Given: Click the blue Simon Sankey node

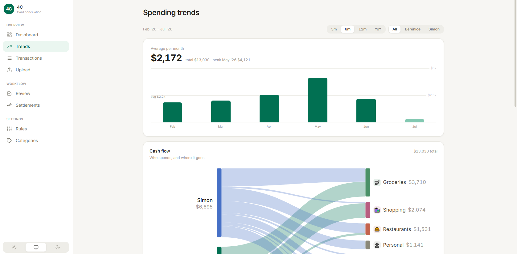Looking at the screenshot, I should [x=219, y=203].
